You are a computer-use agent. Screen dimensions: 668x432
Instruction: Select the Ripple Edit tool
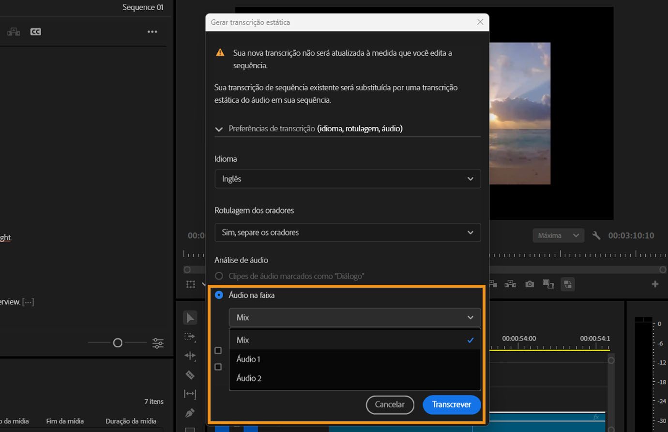(x=190, y=356)
